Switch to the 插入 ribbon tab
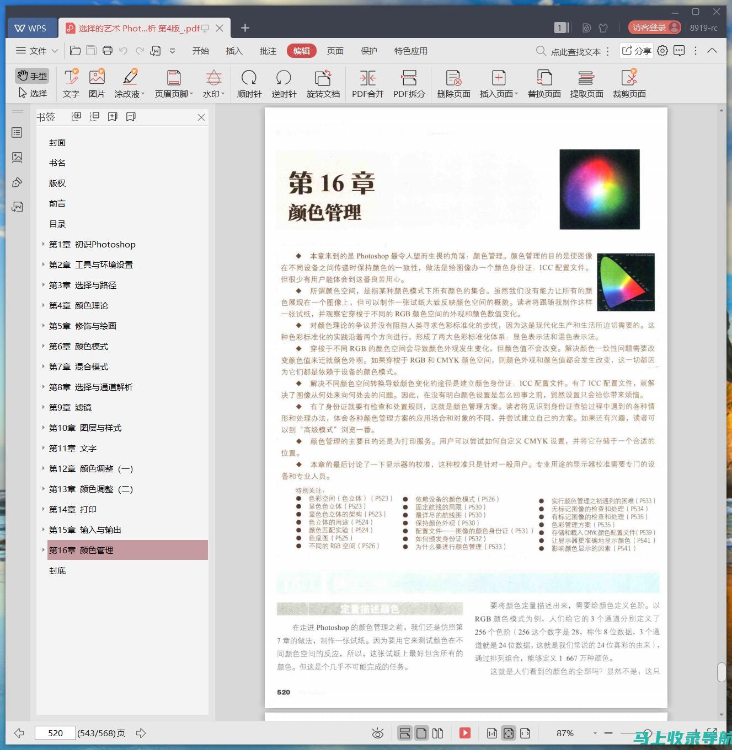Viewport: 732px width, 750px height. [x=234, y=51]
